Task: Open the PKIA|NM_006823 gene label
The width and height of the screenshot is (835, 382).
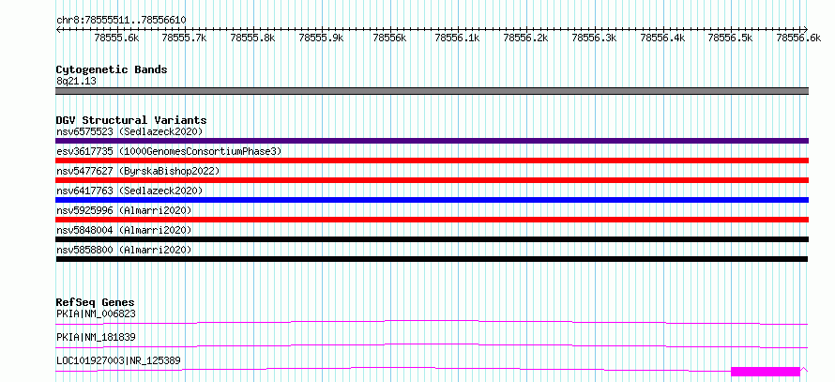Action: point(96,313)
